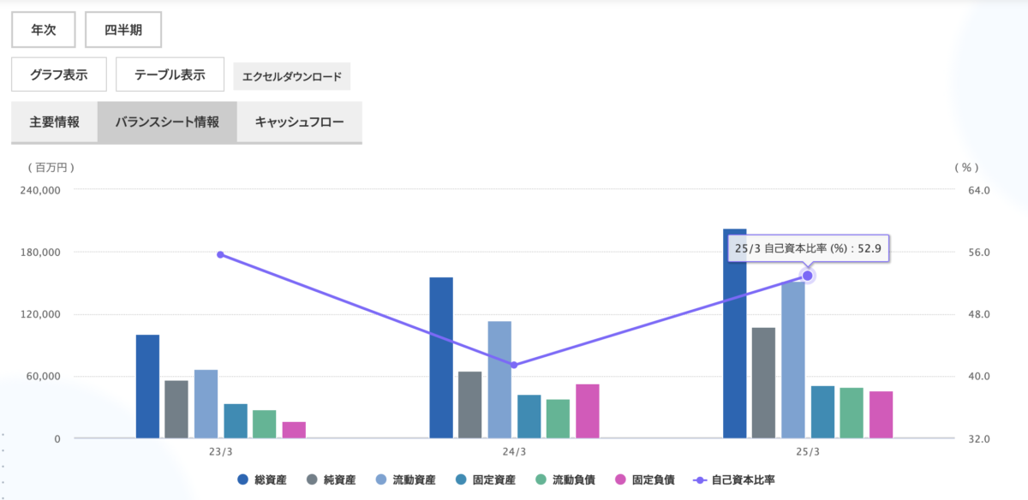Click the 120,000 left axis value
1028x500 pixels.
39,314
